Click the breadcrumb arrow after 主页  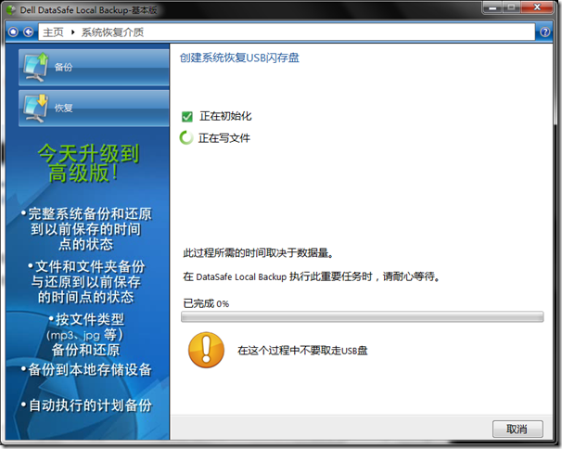tap(72, 32)
